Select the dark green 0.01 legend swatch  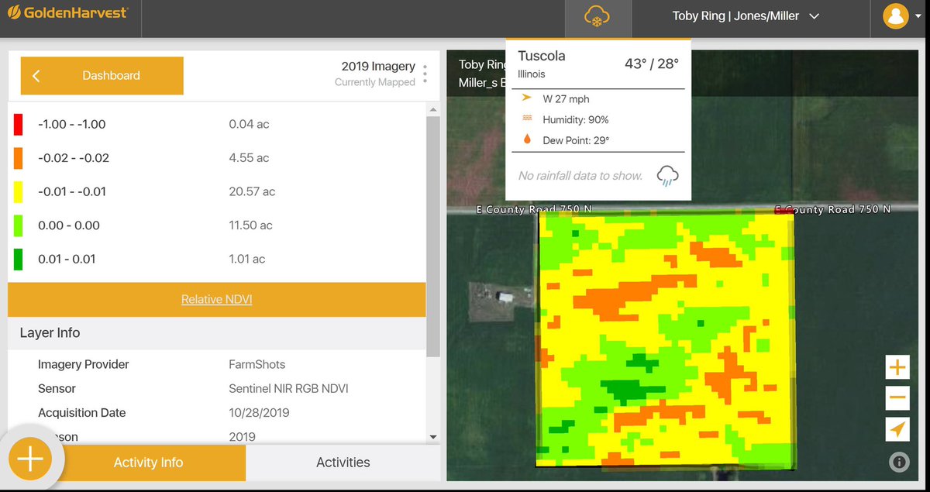(x=19, y=259)
